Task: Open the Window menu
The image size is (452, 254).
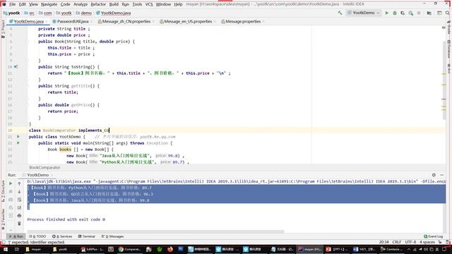Action: click(x=163, y=4)
